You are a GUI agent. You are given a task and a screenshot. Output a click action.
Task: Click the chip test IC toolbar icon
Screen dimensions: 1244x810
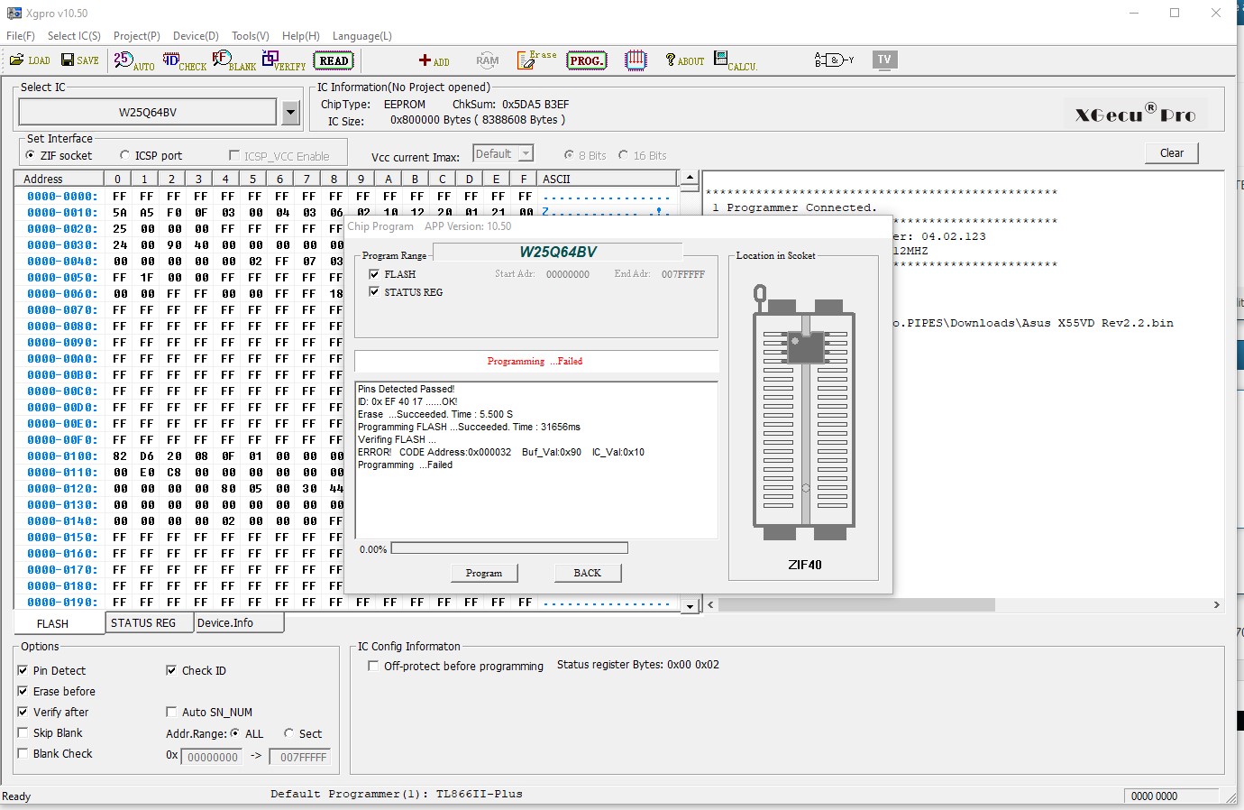pyautogui.click(x=636, y=60)
